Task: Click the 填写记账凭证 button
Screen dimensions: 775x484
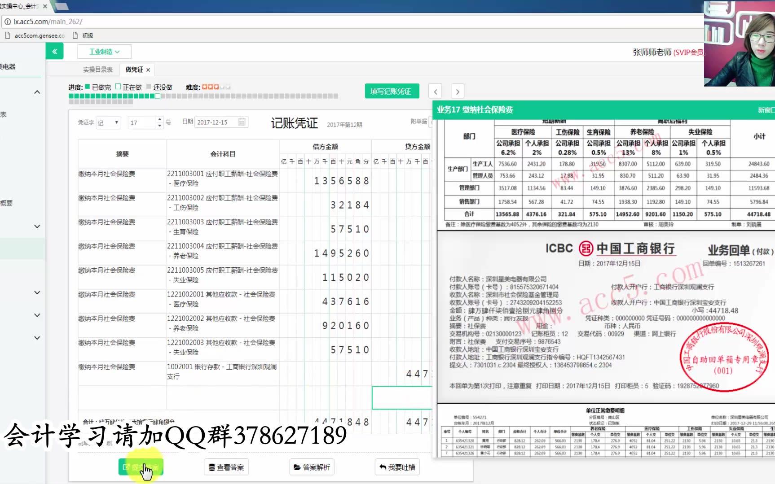Action: click(392, 91)
